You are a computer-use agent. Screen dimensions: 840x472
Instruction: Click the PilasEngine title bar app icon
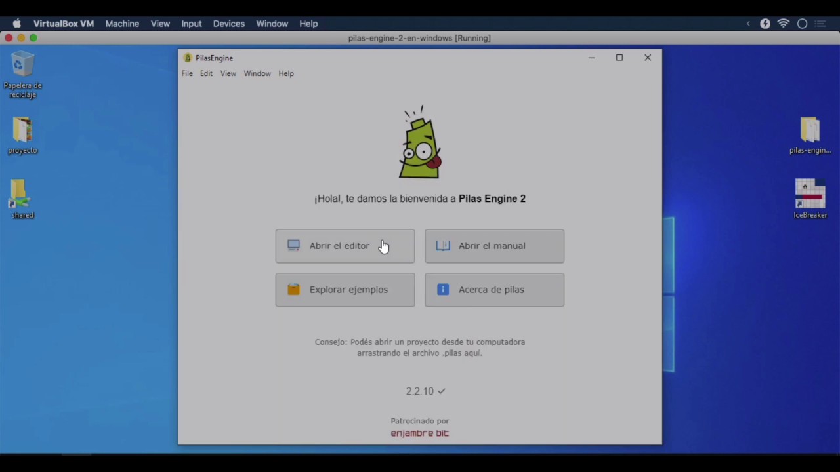coord(188,58)
